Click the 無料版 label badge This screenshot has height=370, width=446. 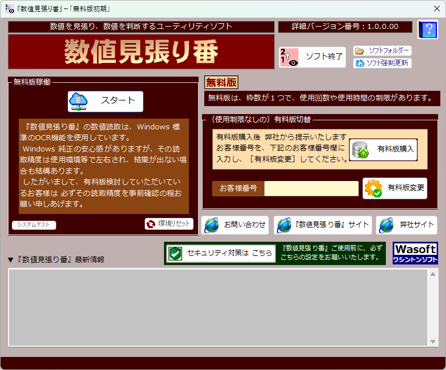(x=221, y=83)
